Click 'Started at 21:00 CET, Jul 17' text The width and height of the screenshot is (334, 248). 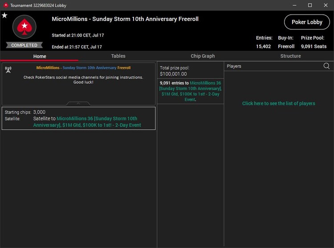78,35
